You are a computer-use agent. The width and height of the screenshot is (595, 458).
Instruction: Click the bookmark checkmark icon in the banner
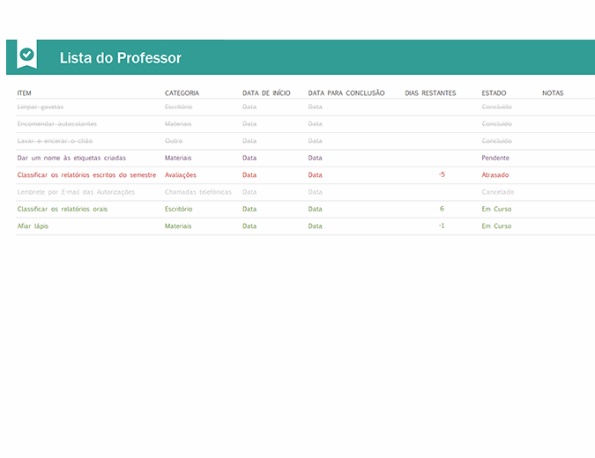pos(27,55)
